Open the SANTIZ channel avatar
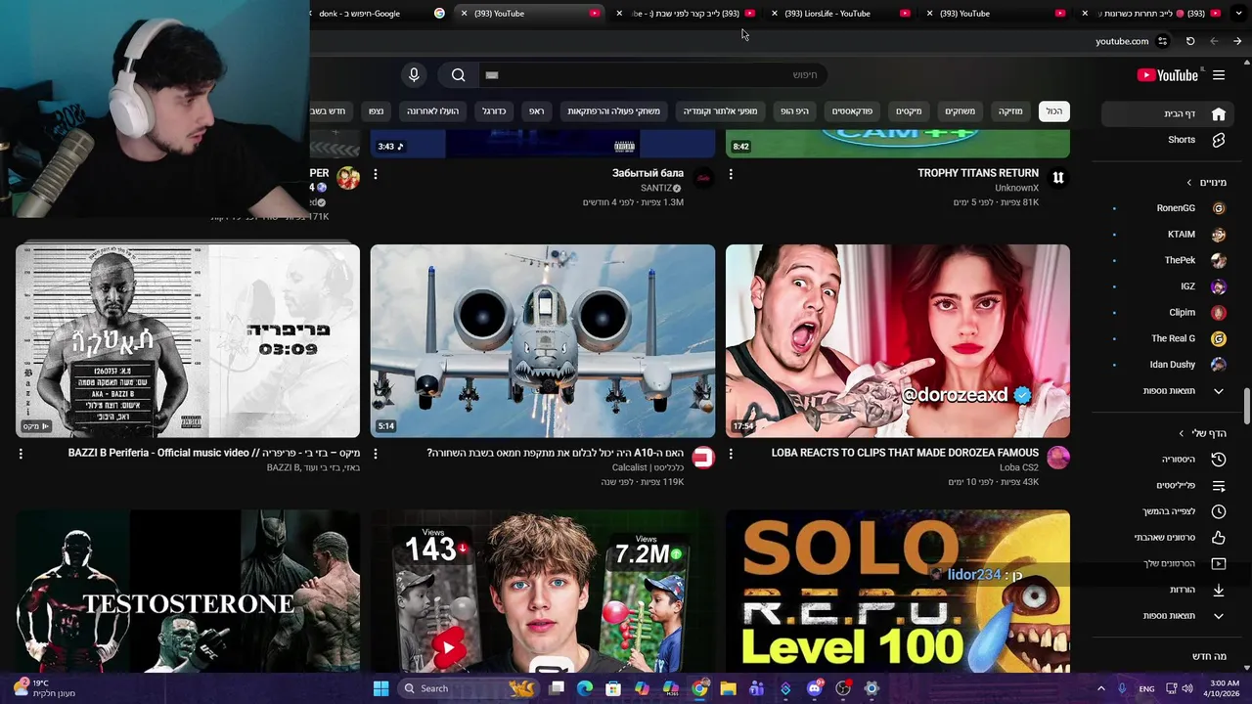 tap(702, 178)
